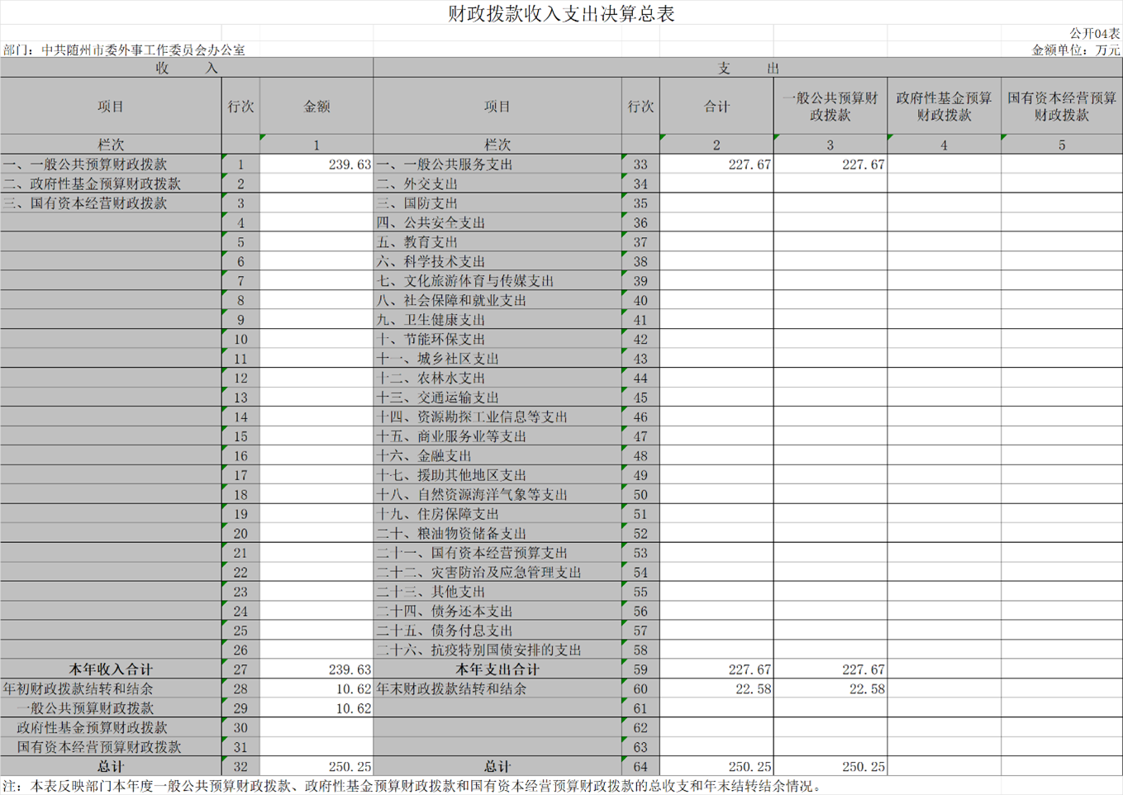Select 十一、城乡社区支出 cell

tap(497, 359)
